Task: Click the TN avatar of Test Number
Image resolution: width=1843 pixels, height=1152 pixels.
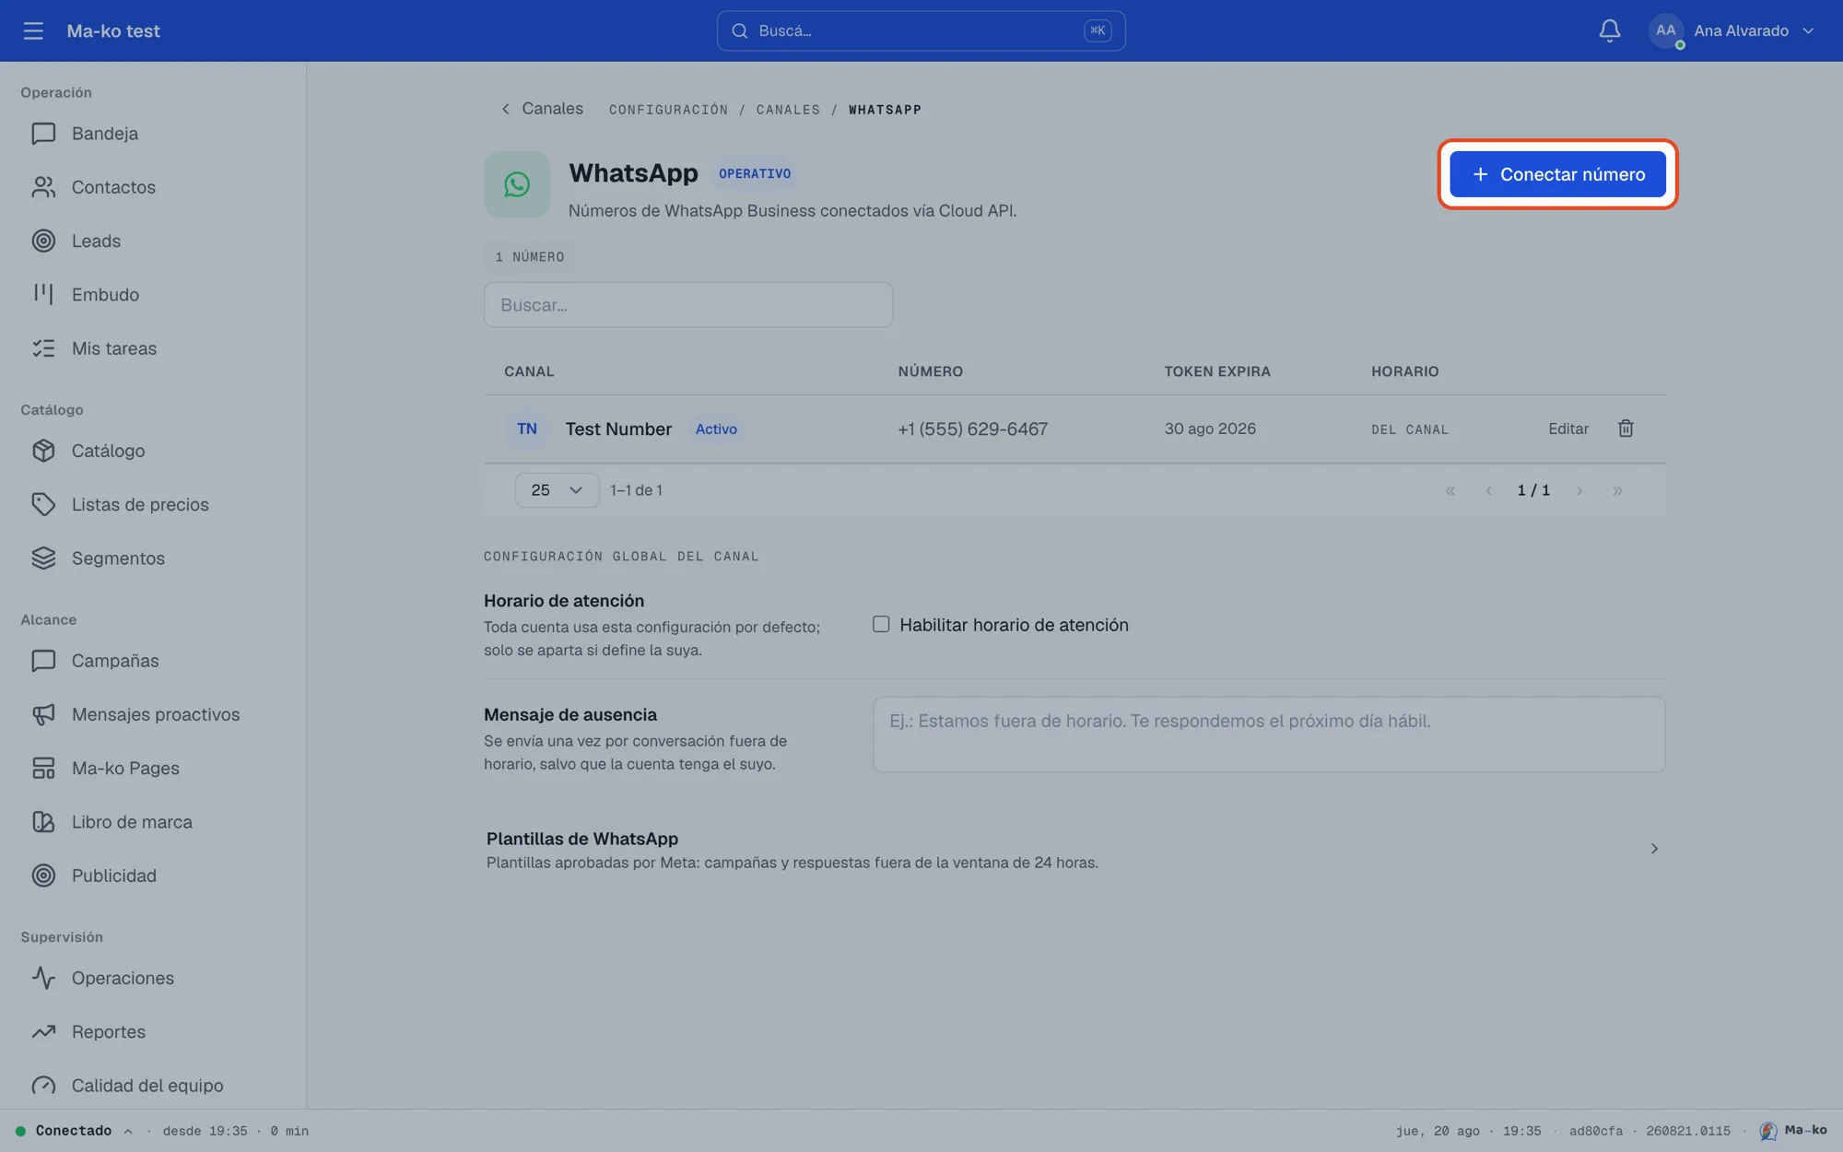Action: click(527, 429)
